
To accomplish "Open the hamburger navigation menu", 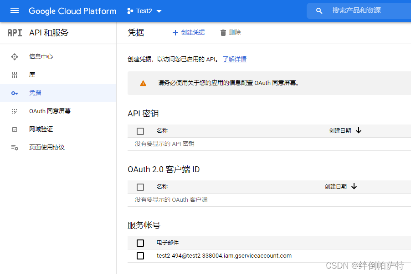I will (x=15, y=11).
